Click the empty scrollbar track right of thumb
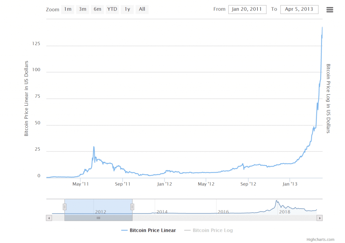The image size is (345, 243). [x=222, y=218]
